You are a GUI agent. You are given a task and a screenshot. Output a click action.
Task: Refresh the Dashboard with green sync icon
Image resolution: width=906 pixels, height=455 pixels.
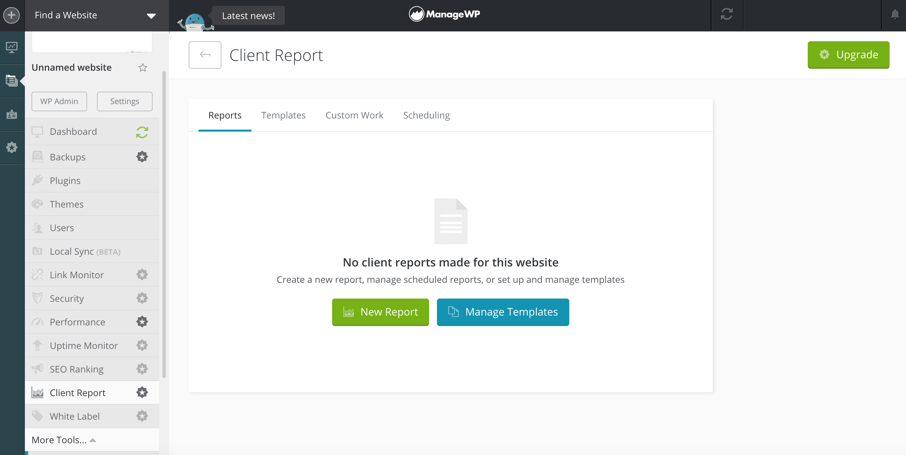tap(142, 132)
